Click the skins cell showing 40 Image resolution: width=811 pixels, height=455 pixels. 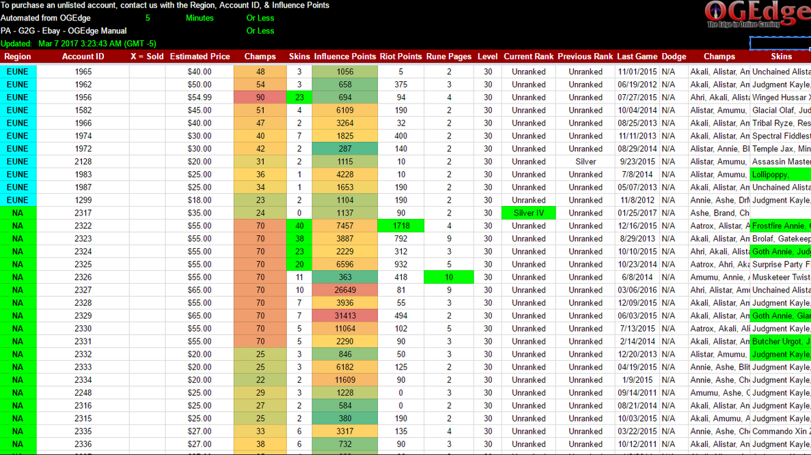tap(299, 226)
